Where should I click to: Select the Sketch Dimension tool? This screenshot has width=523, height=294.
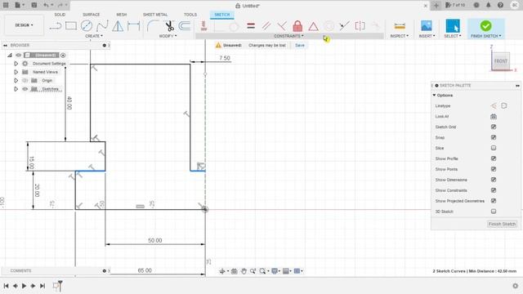coord(133,25)
